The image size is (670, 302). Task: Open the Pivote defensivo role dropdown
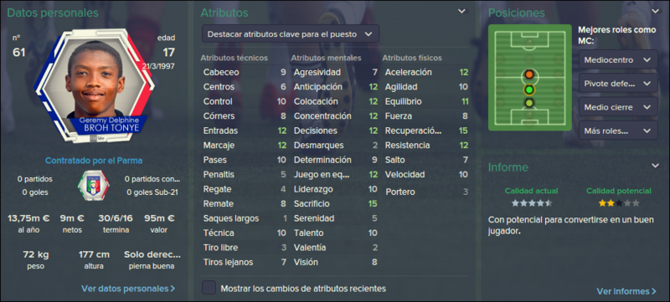618,84
